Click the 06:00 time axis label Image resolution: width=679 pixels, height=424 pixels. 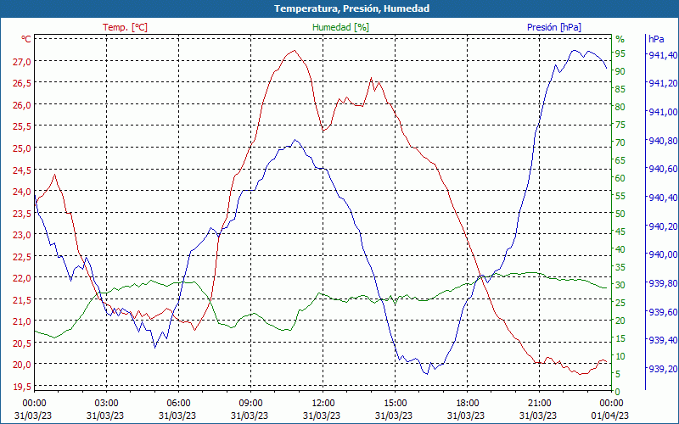(x=177, y=404)
